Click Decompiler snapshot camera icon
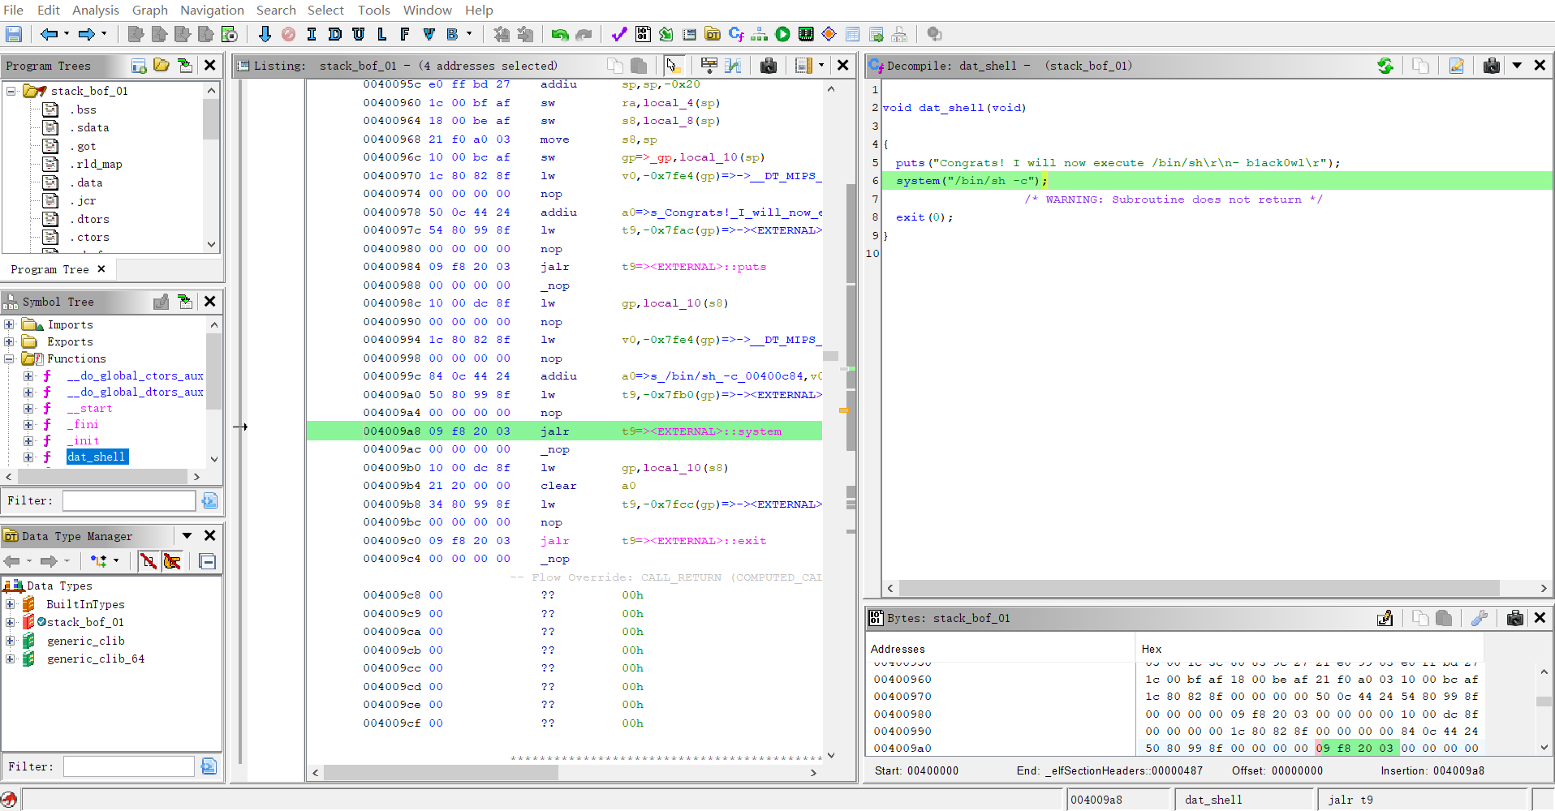Image resolution: width=1555 pixels, height=811 pixels. point(1492,66)
